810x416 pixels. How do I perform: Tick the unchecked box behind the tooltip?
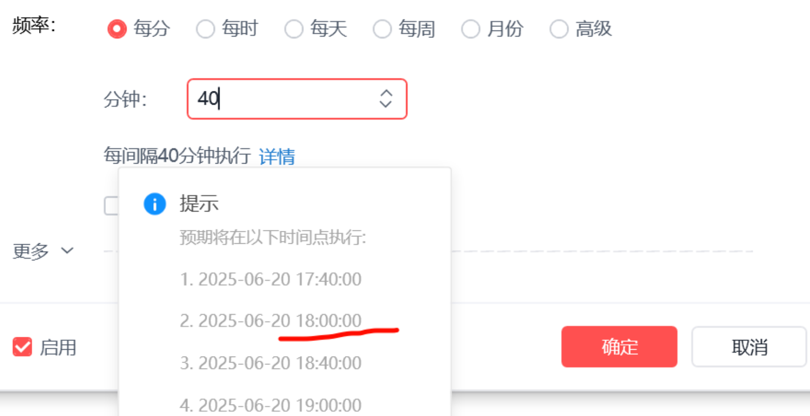(x=111, y=205)
